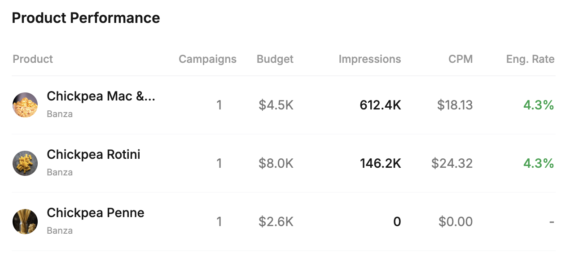Click the $8.0K budget cell
This screenshot has width=570, height=253.
(276, 164)
